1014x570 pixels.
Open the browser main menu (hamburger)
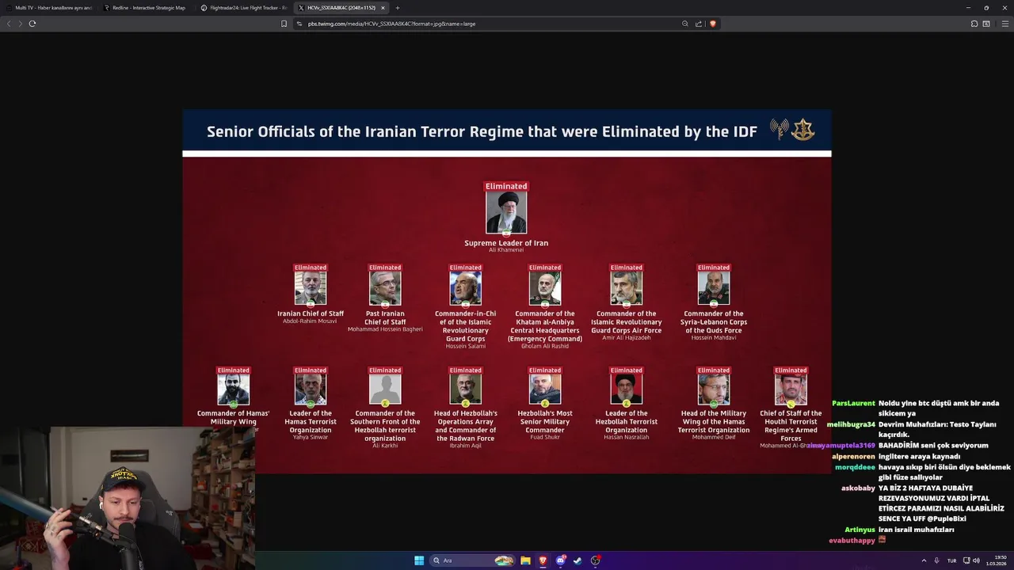point(1005,24)
